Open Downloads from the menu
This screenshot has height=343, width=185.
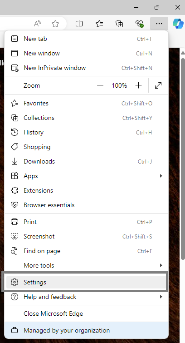tap(87, 161)
